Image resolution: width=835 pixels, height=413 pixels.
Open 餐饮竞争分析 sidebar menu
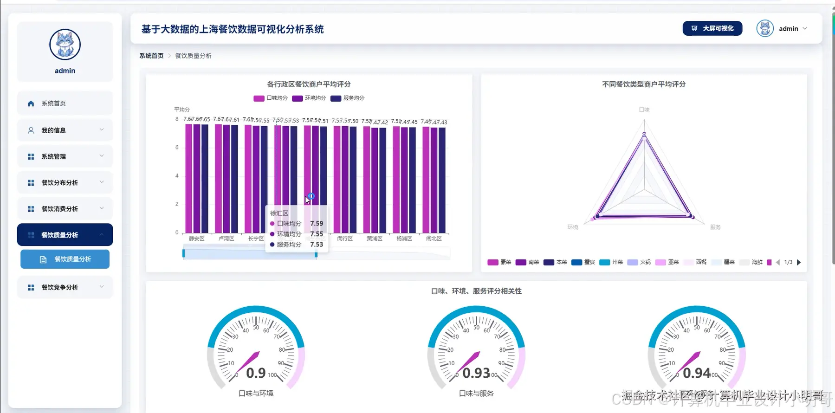(x=65, y=287)
